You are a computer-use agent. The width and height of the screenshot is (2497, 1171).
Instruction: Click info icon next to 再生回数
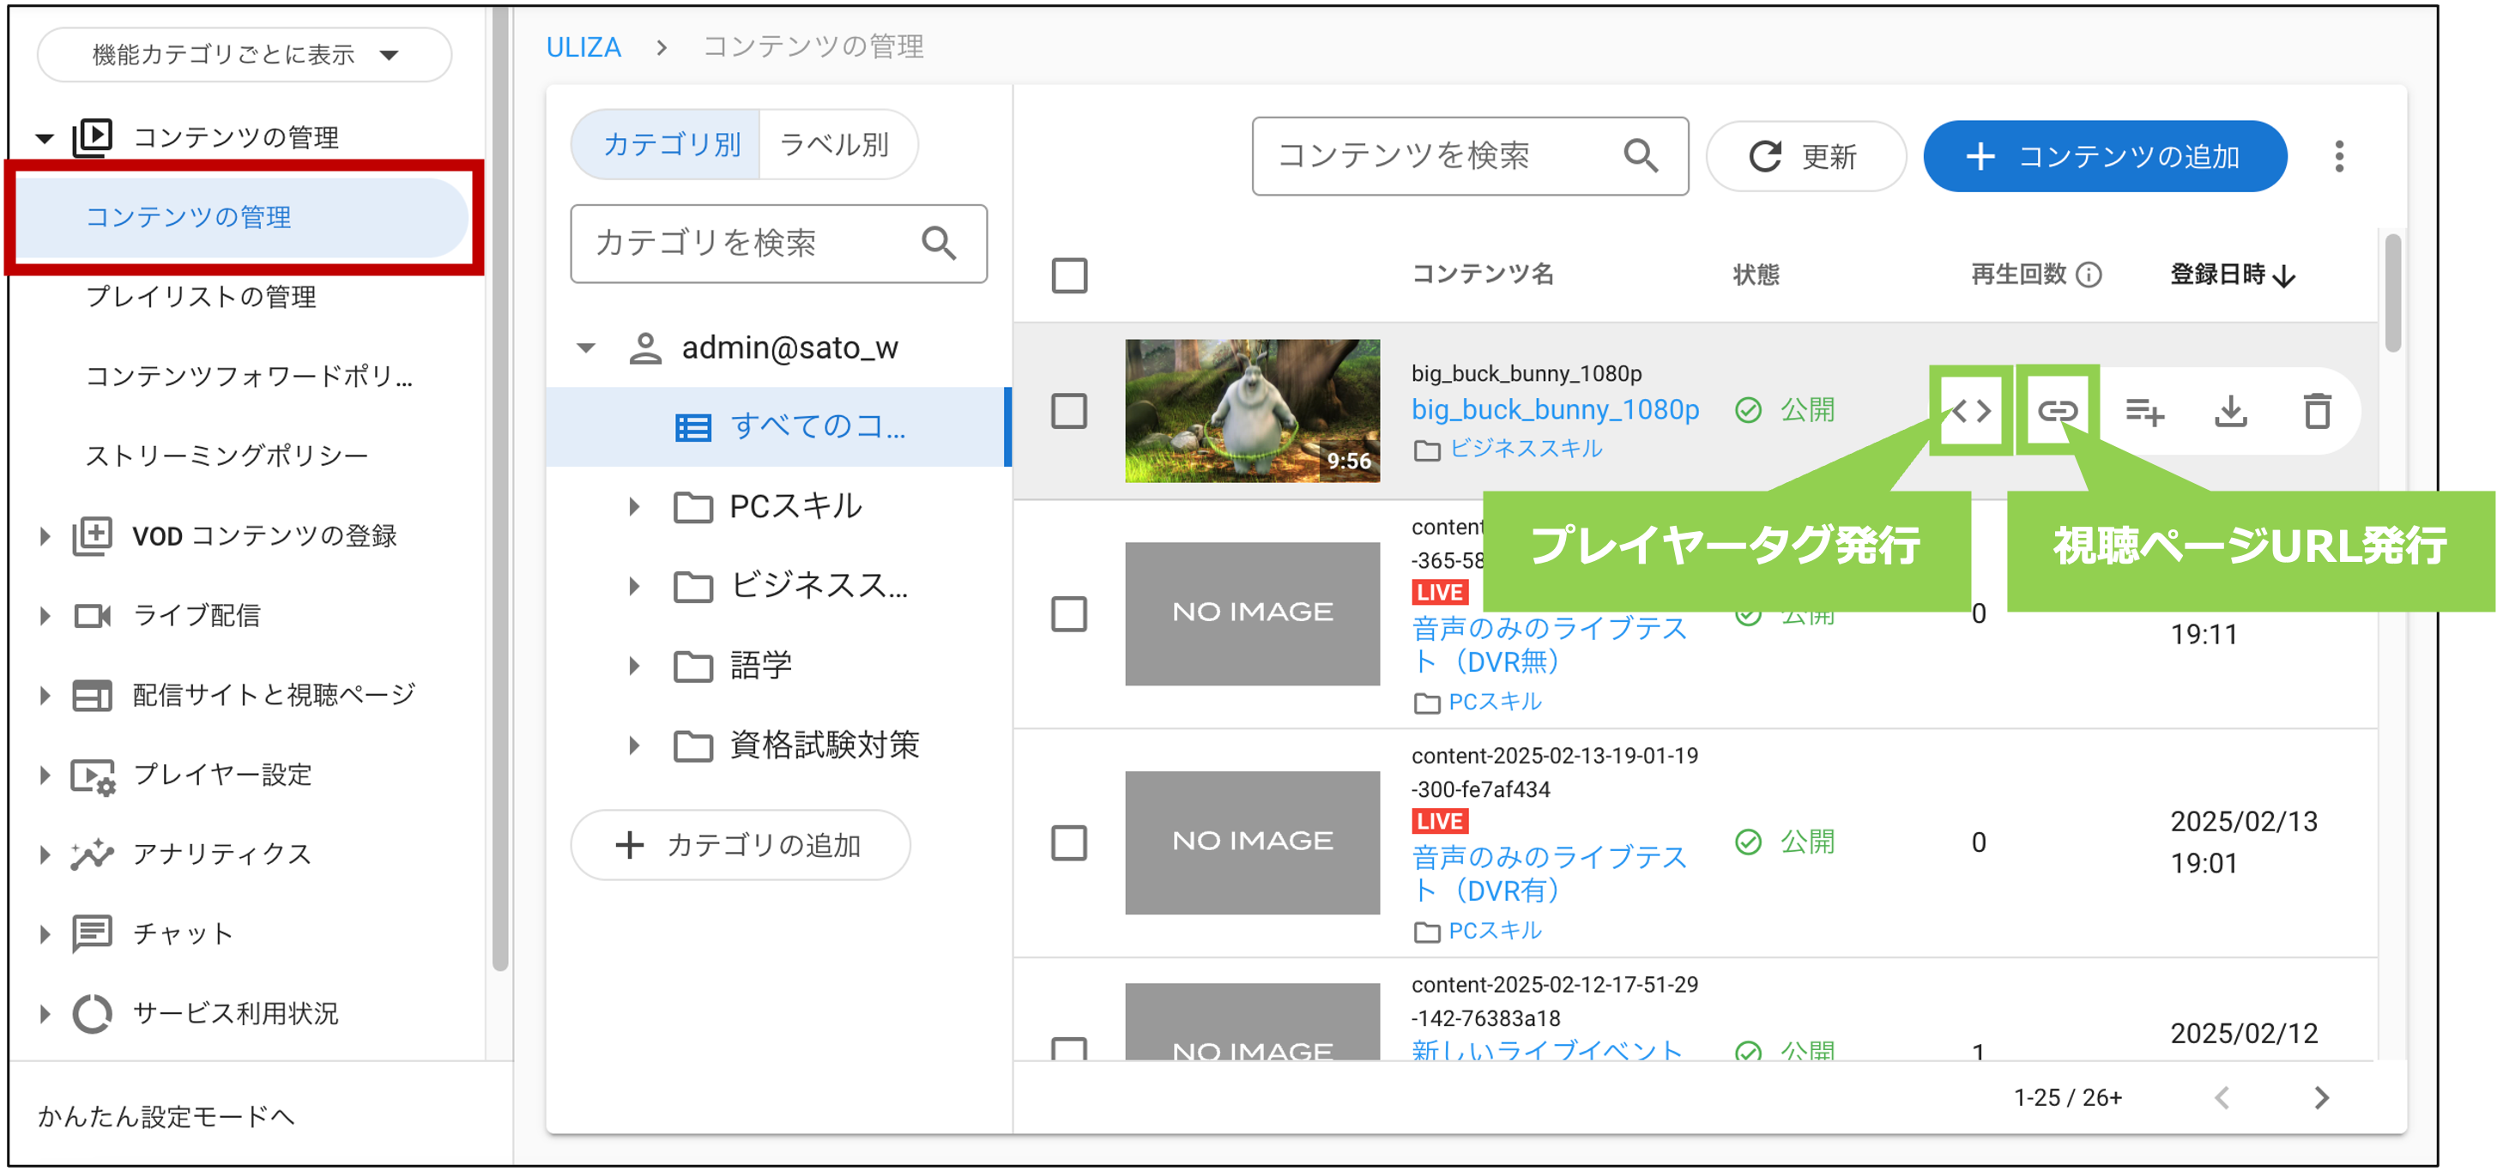coord(2090,275)
